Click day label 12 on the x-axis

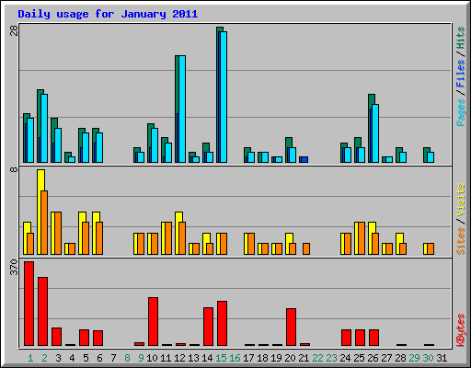click(179, 358)
